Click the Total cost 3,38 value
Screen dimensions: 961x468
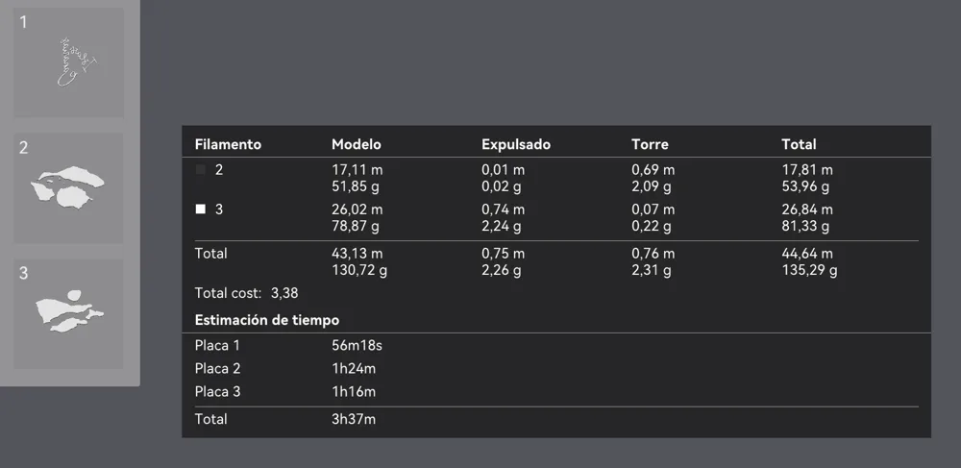284,293
